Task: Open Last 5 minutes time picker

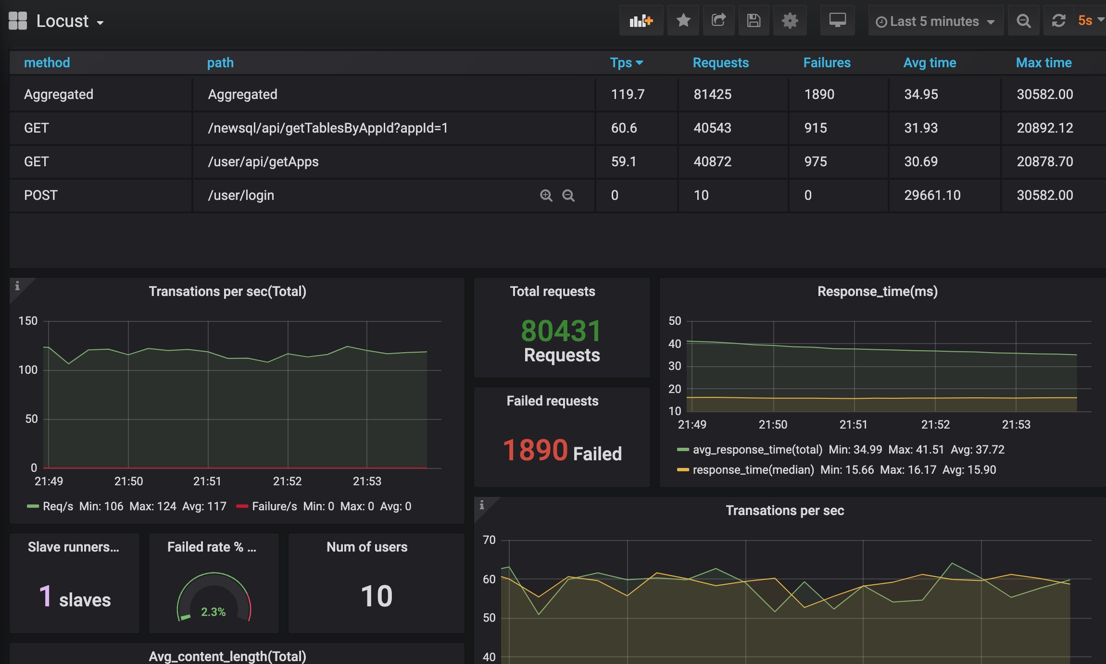Action: [934, 21]
